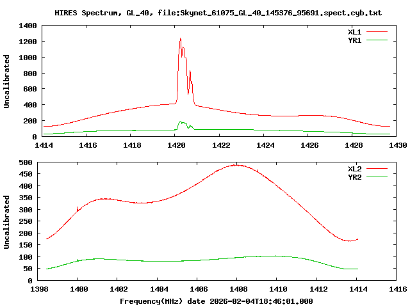410x307 pixels.
Task: Click the green line sample beside YR2
Action: (x=378, y=177)
